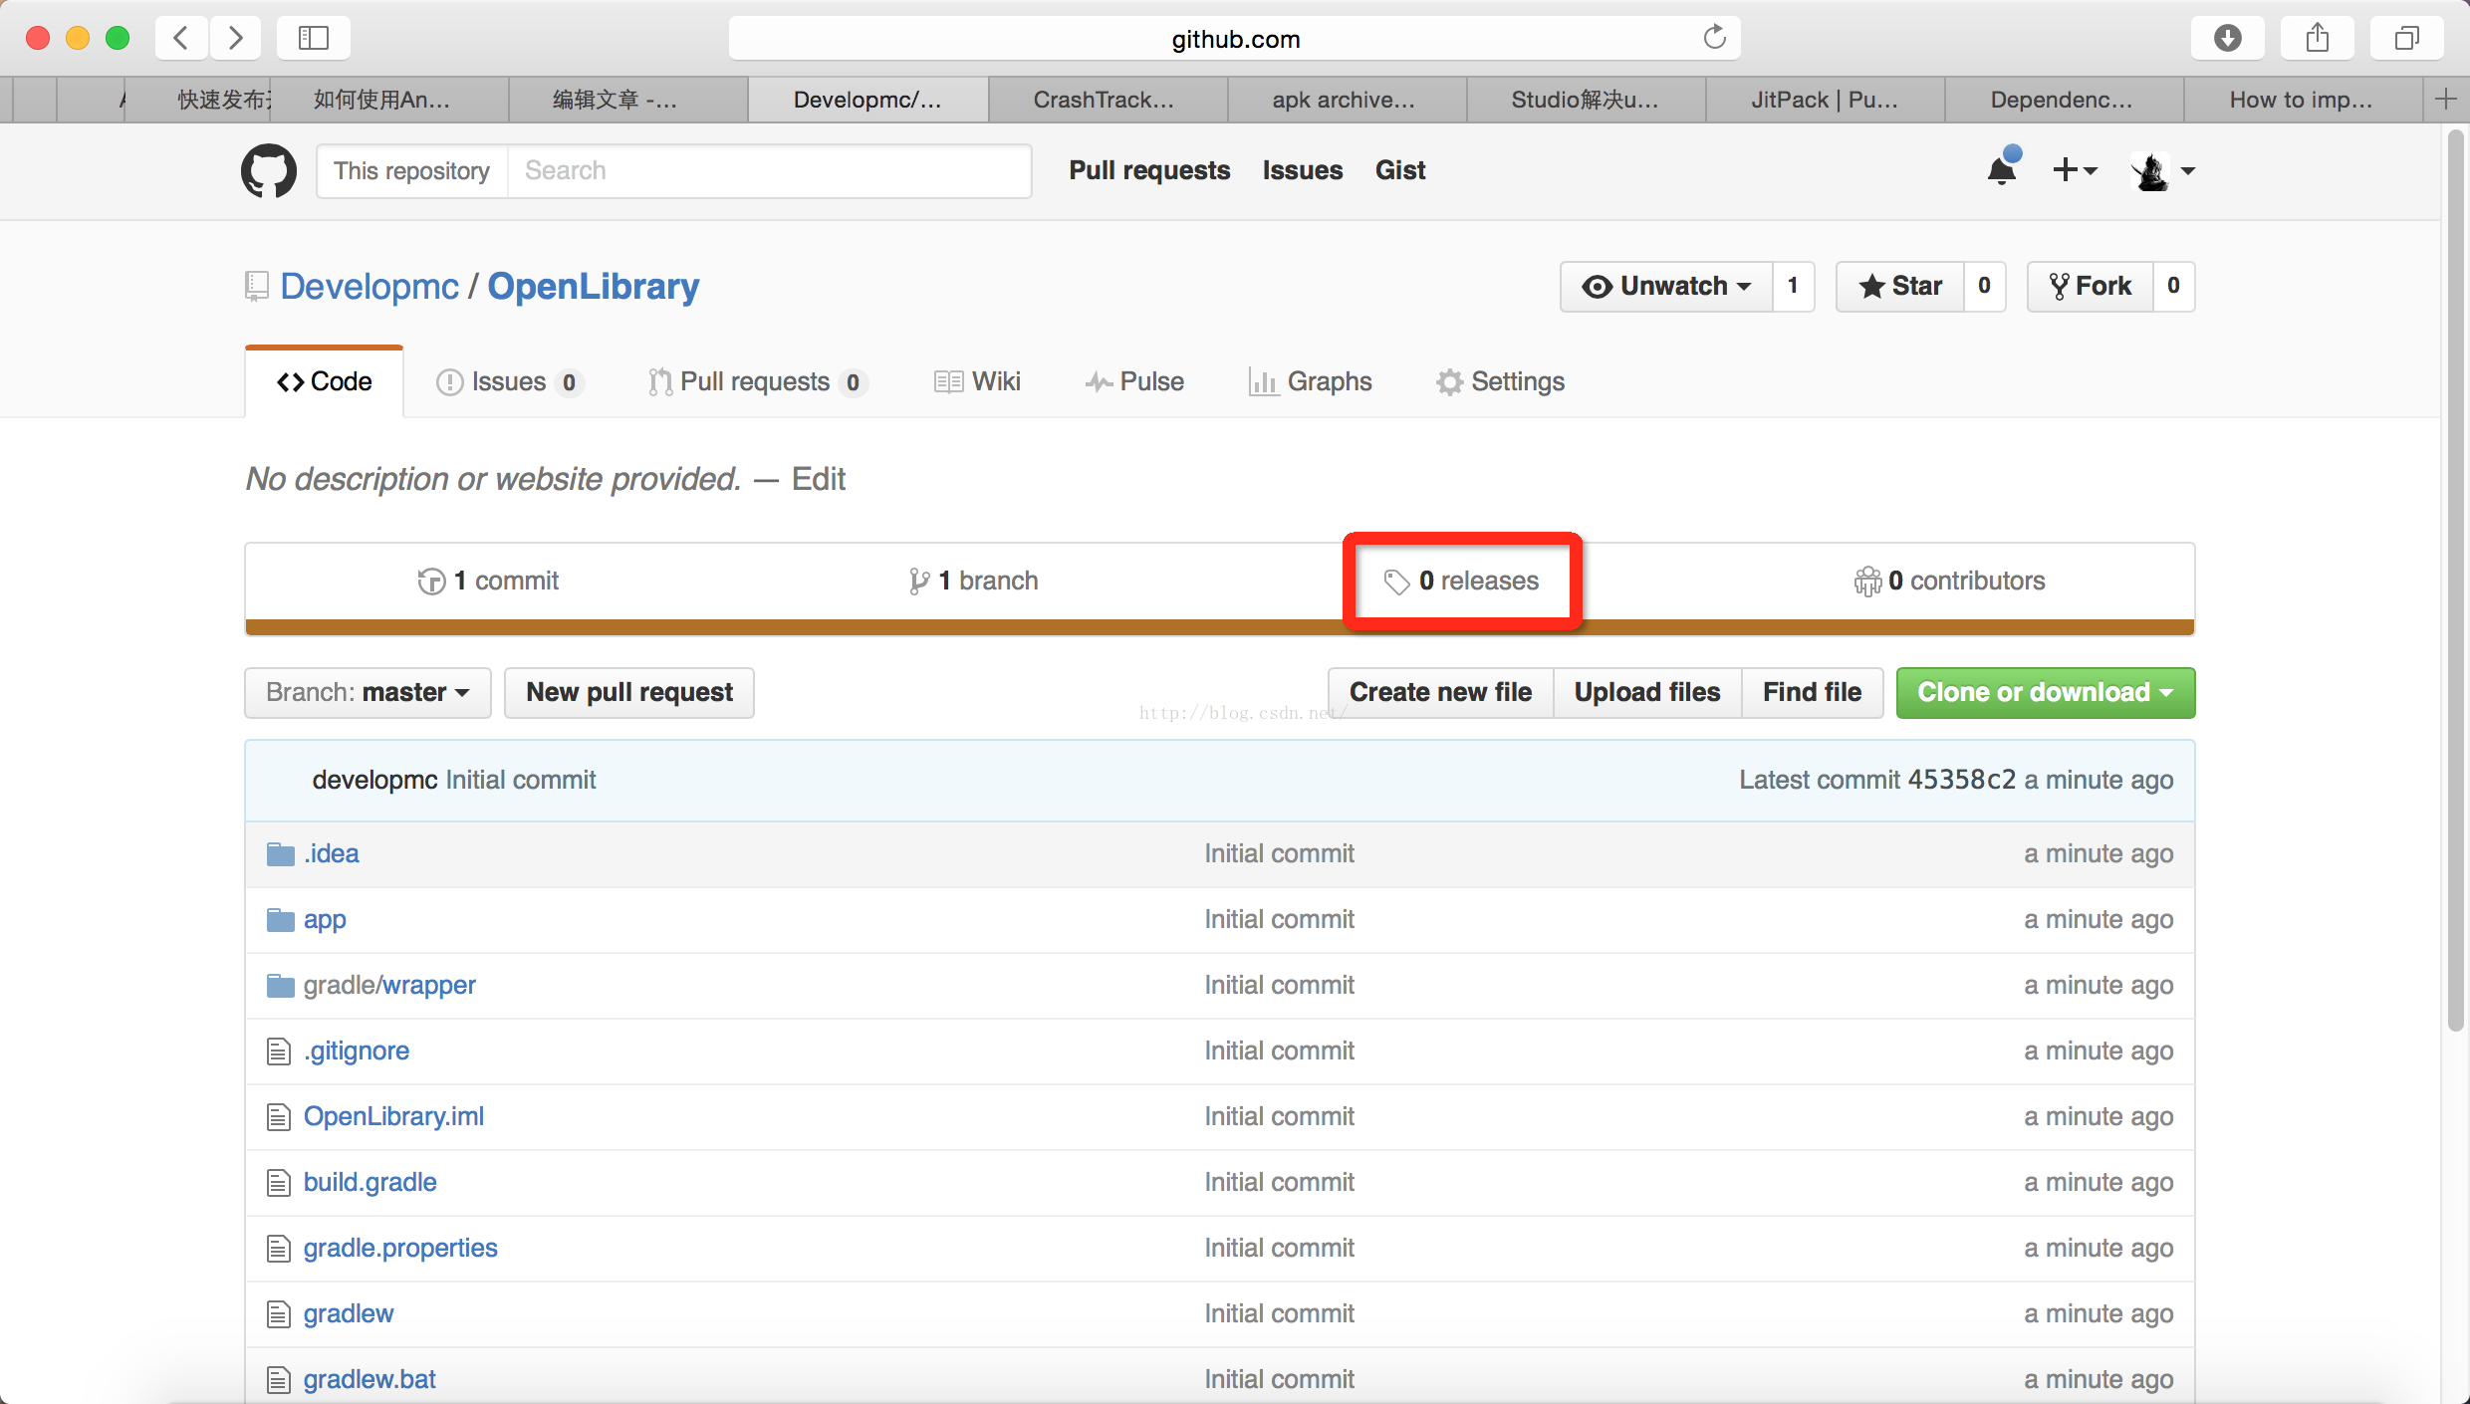View releases via the tag icon
Image resolution: width=2470 pixels, height=1404 pixels.
[1397, 581]
